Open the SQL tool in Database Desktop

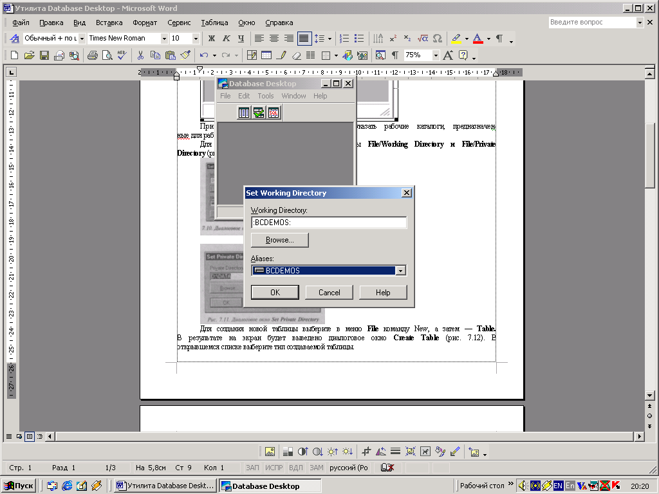click(274, 113)
